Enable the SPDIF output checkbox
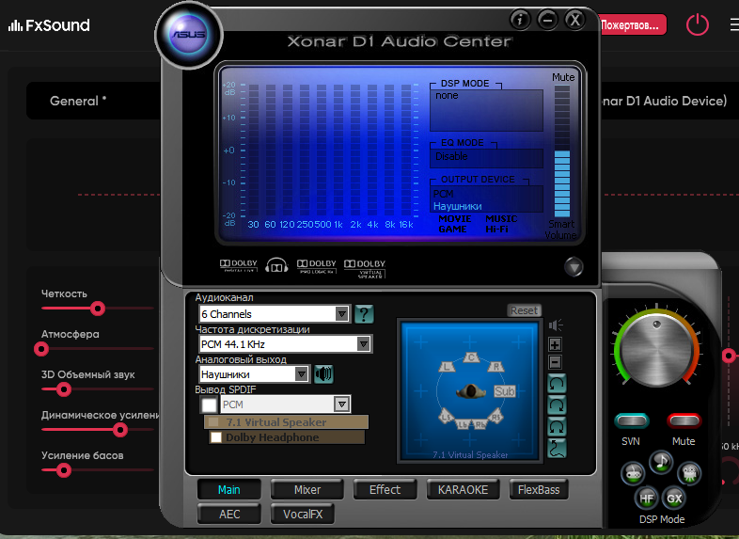The width and height of the screenshot is (739, 539). click(209, 404)
